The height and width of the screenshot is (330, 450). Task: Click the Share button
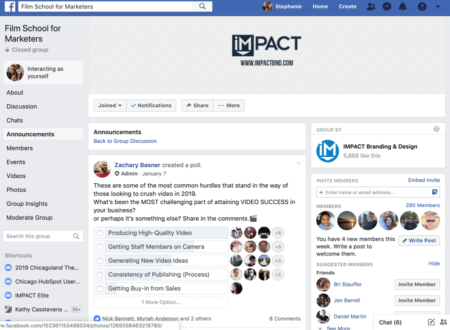point(197,105)
